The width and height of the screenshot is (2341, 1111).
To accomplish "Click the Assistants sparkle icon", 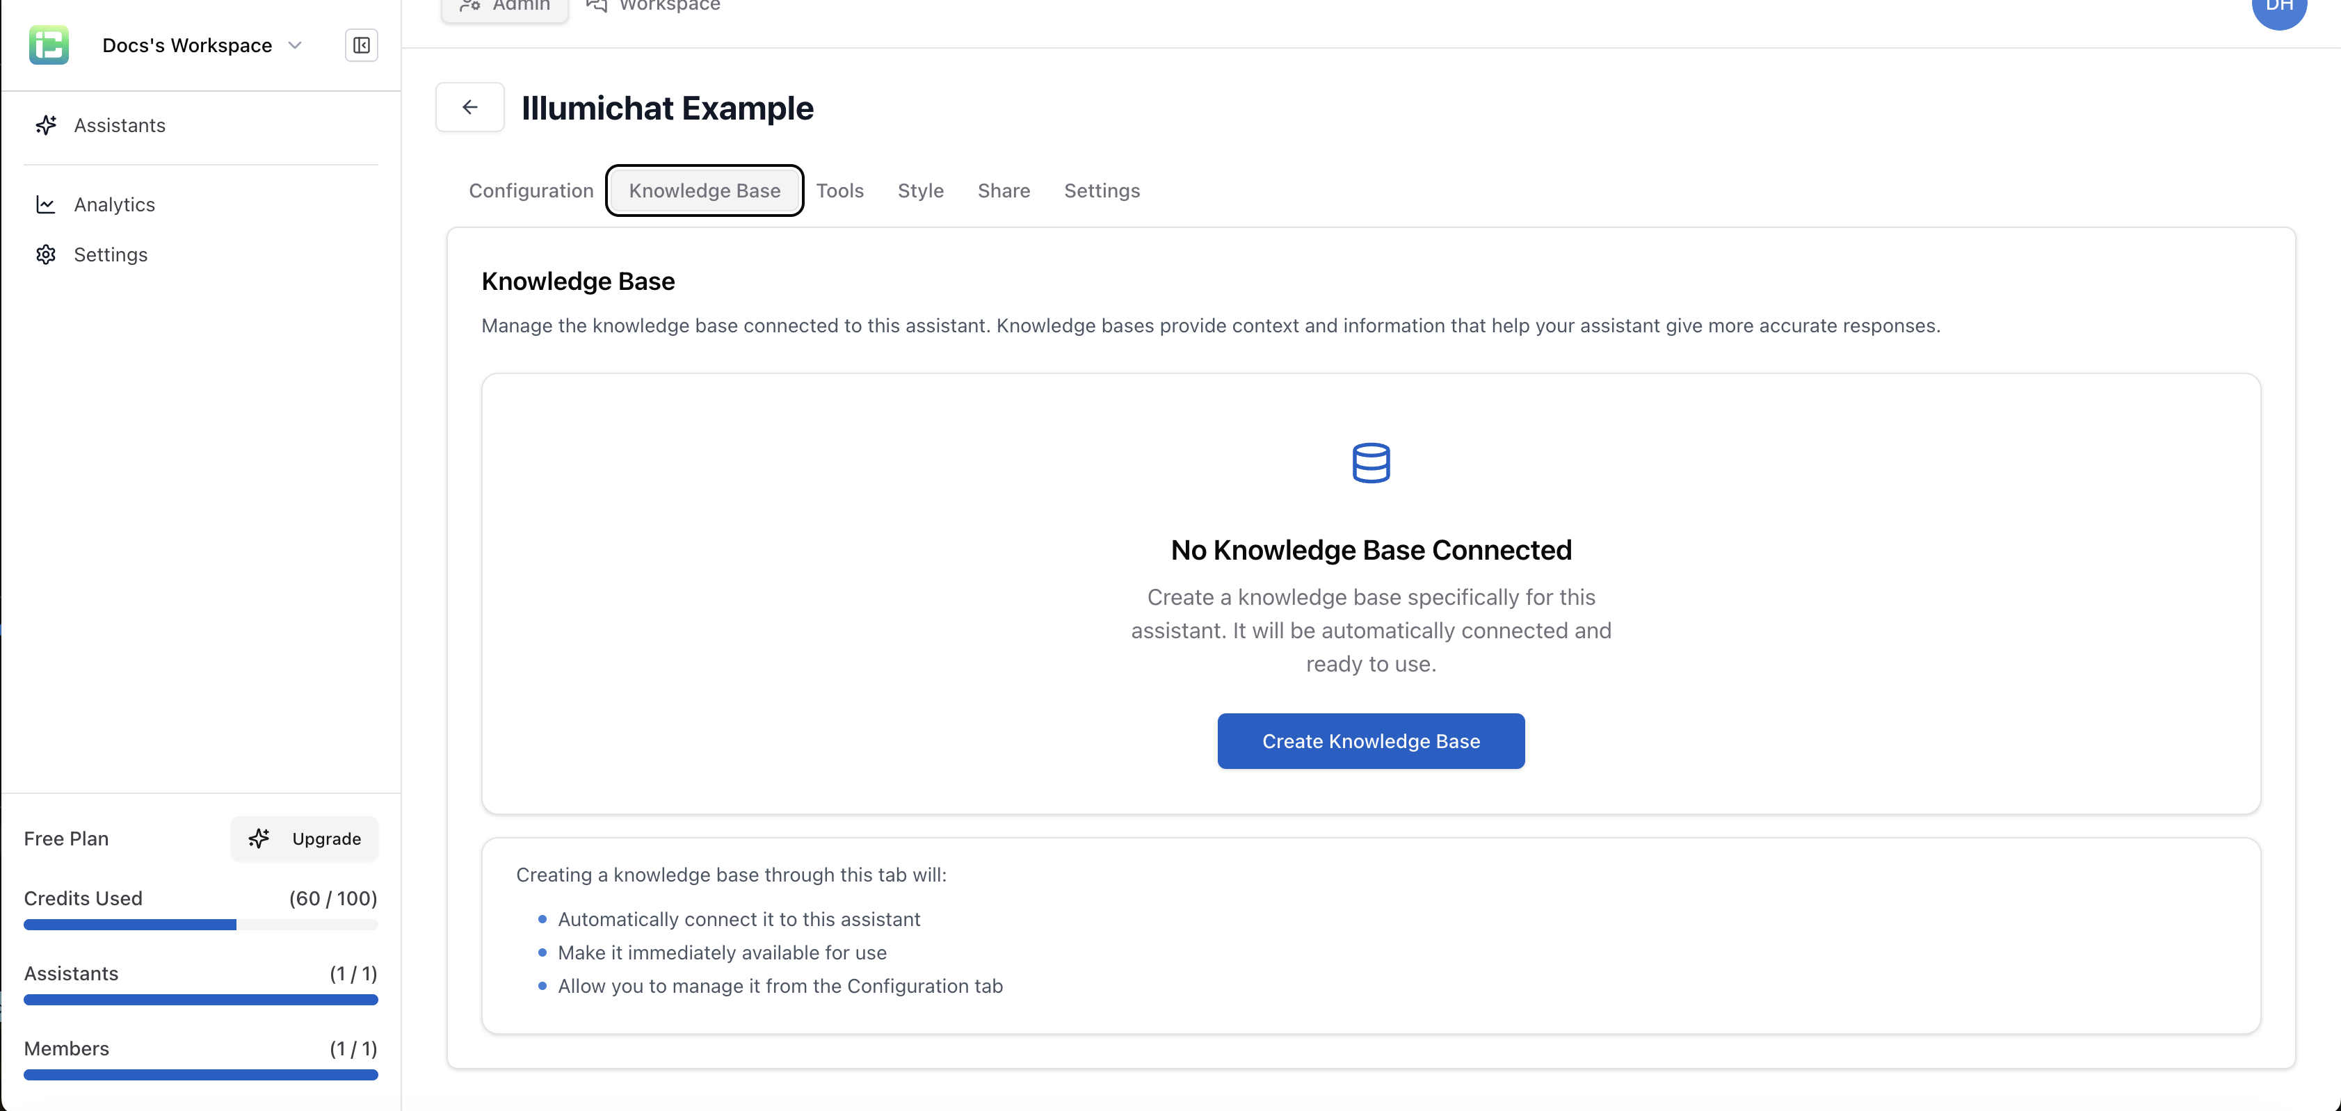I will tap(47, 124).
